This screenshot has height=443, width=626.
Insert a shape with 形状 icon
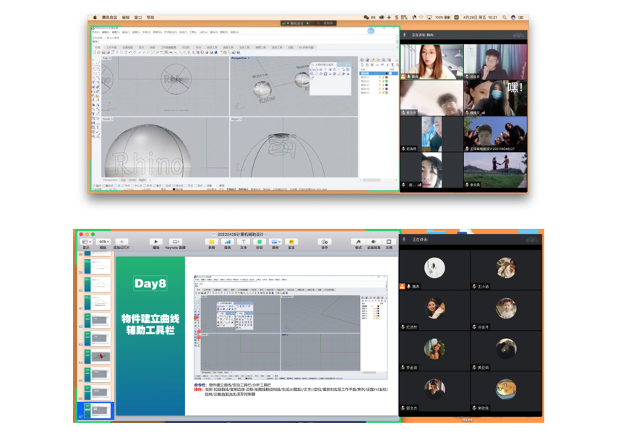259,242
